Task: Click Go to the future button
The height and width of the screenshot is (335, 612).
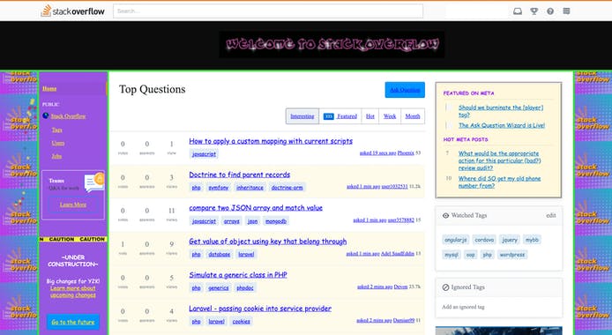Action: (x=73, y=322)
